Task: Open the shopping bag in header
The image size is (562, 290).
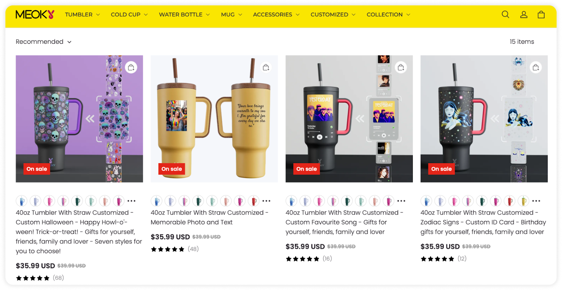Action: coord(541,14)
